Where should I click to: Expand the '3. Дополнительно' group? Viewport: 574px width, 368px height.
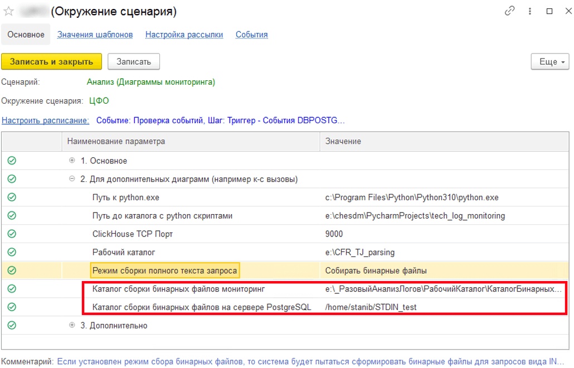[x=72, y=325]
